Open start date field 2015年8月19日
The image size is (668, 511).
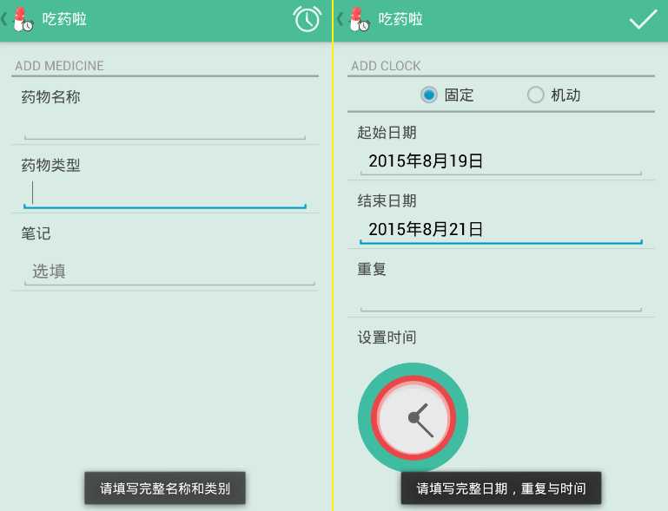coord(501,161)
